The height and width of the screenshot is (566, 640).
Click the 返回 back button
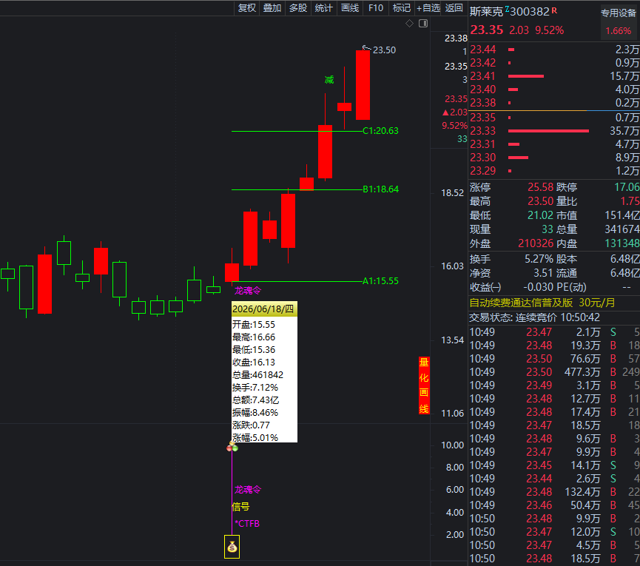pyautogui.click(x=454, y=7)
